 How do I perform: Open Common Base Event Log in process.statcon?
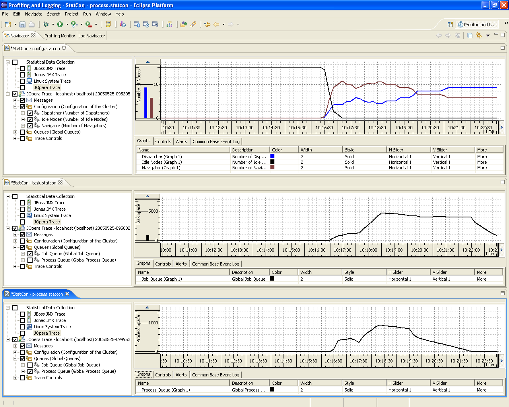[x=216, y=375]
